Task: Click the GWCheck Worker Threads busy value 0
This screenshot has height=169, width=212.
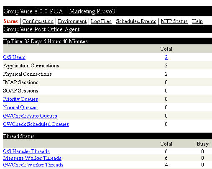Action: 202,165
